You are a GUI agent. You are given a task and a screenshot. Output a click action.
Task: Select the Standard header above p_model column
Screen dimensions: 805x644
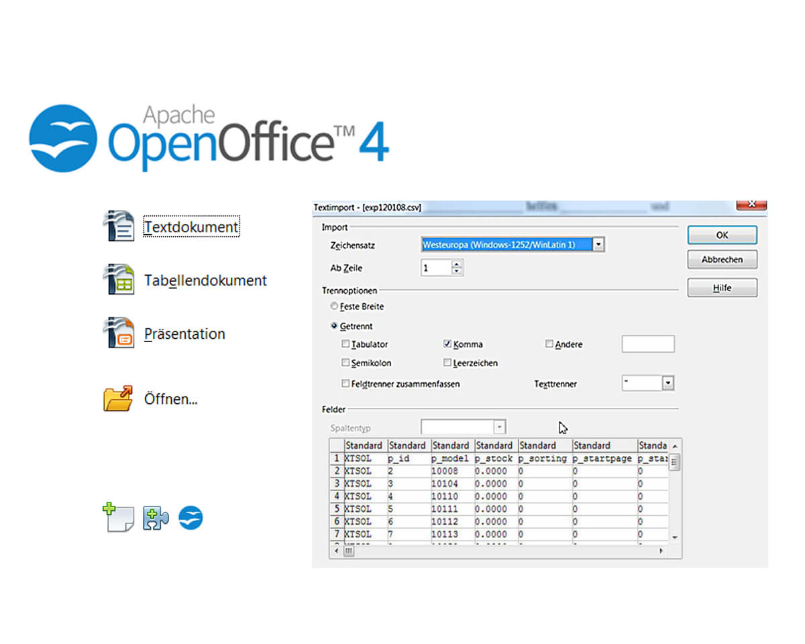pos(452,445)
